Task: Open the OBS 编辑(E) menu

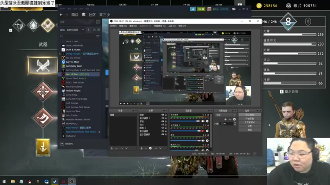Action: 123,26
